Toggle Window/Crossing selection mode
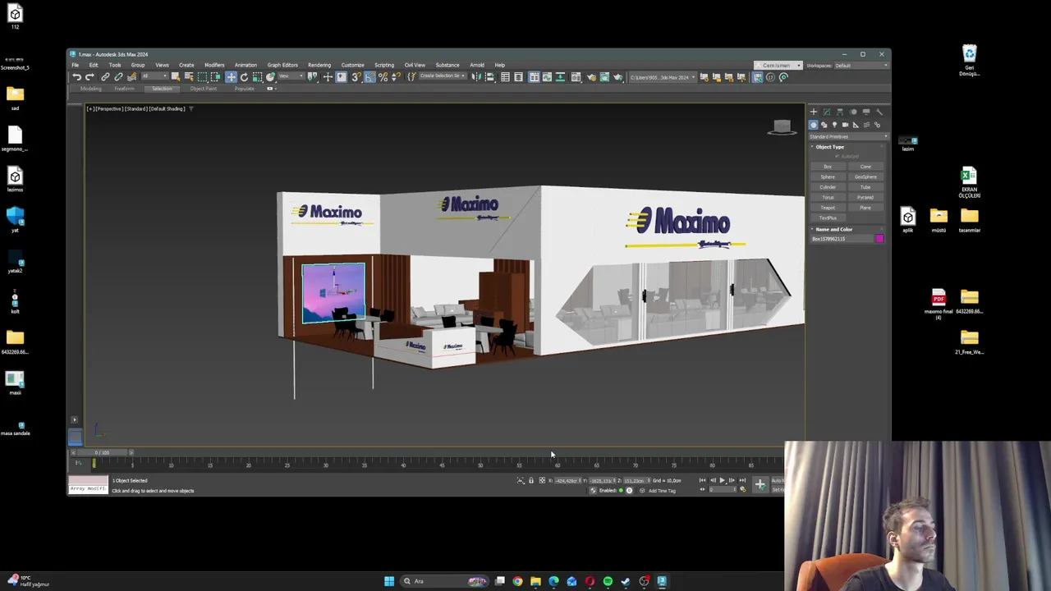Image resolution: width=1051 pixels, height=591 pixels. pyautogui.click(x=215, y=77)
